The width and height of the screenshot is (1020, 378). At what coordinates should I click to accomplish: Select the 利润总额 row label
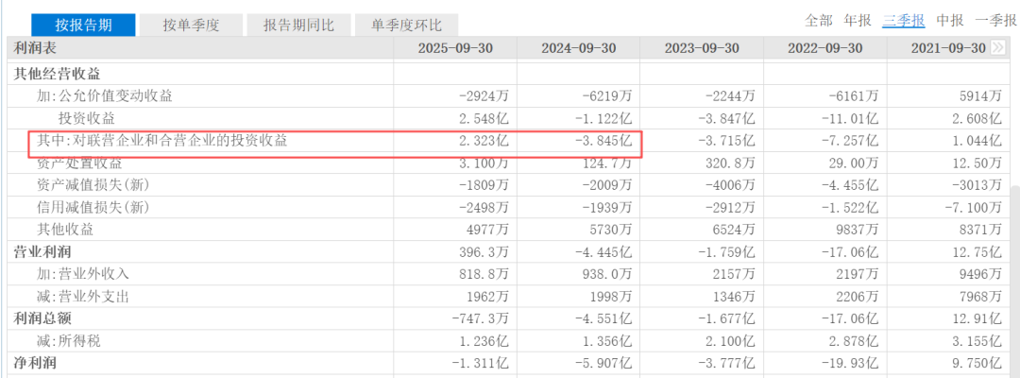[x=42, y=318]
